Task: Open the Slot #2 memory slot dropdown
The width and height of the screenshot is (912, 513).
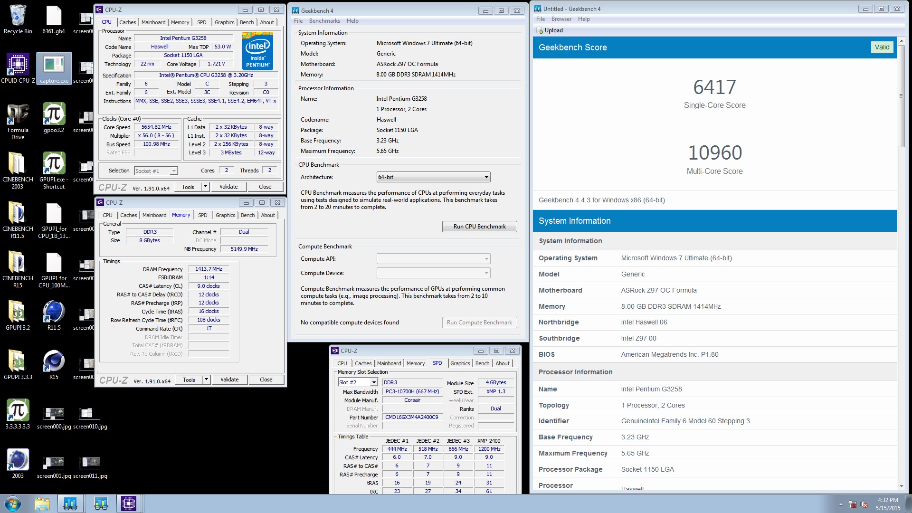Action: (358, 382)
